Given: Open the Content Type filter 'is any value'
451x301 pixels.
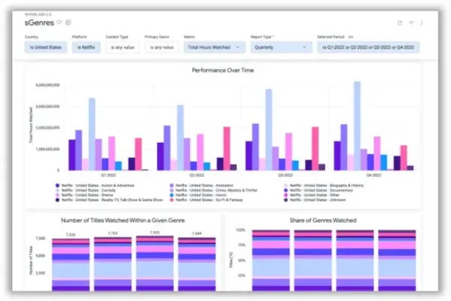Looking at the screenshot, I should coord(123,47).
